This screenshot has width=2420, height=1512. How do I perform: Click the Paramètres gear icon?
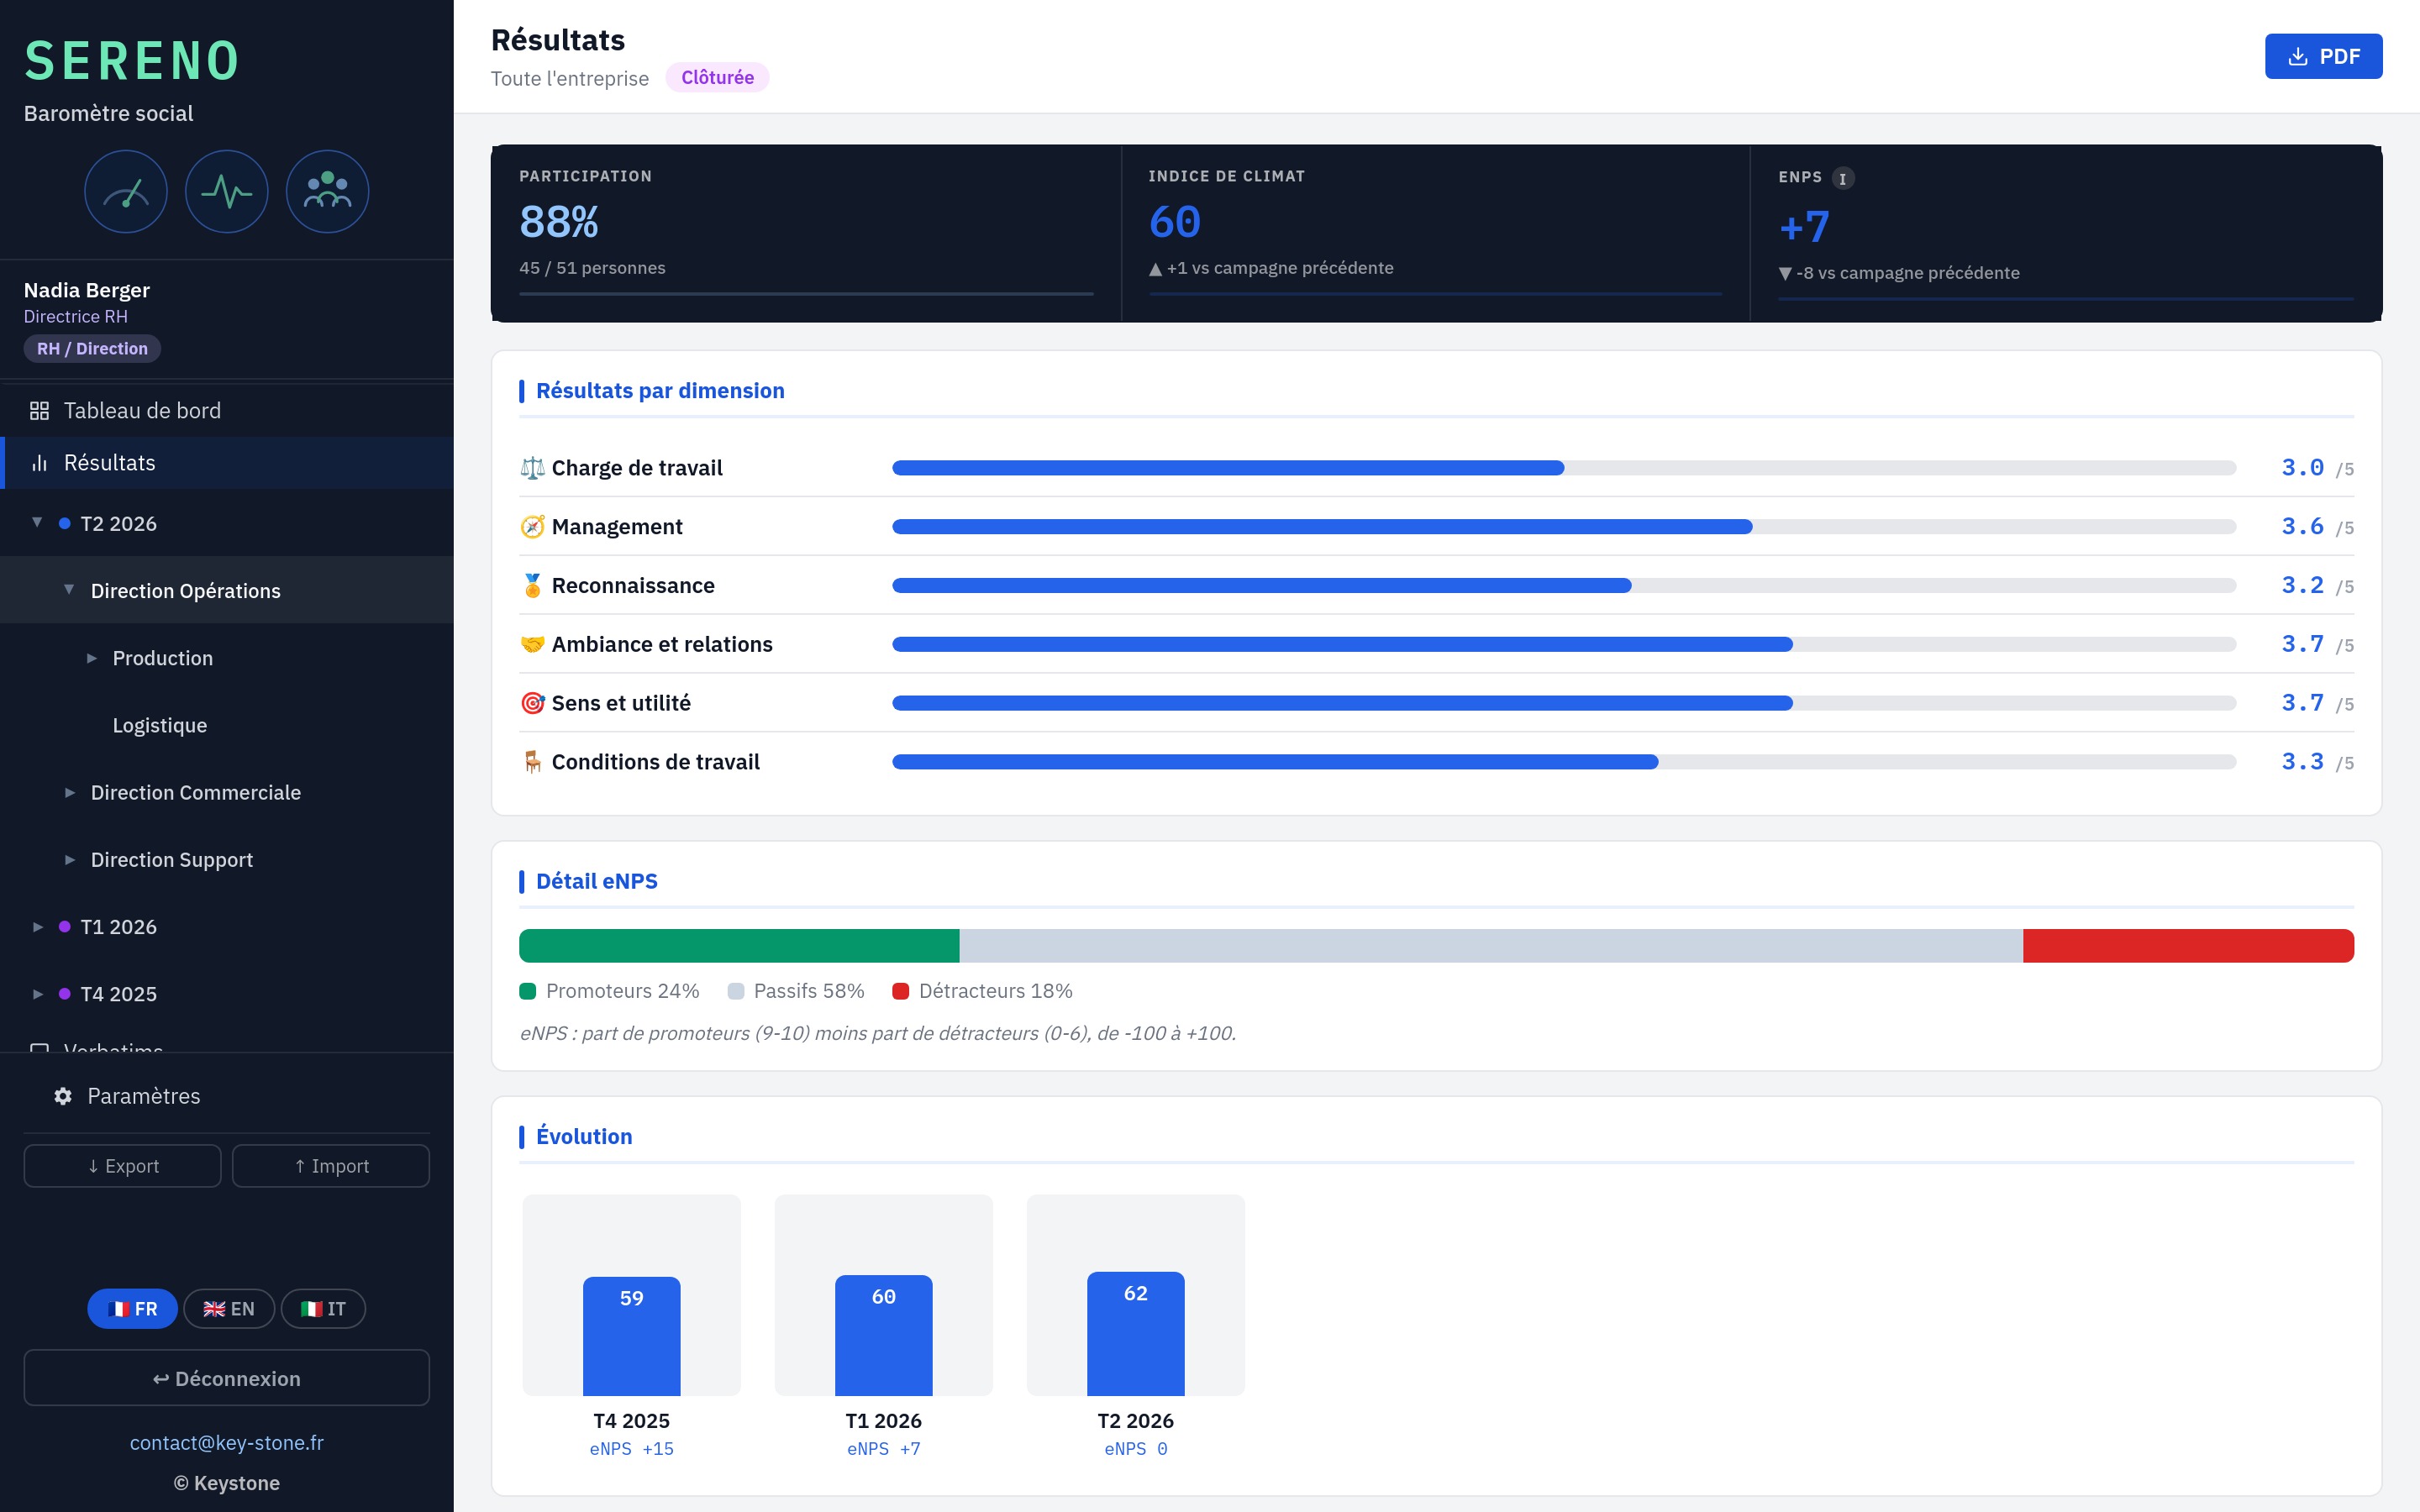[63, 1096]
